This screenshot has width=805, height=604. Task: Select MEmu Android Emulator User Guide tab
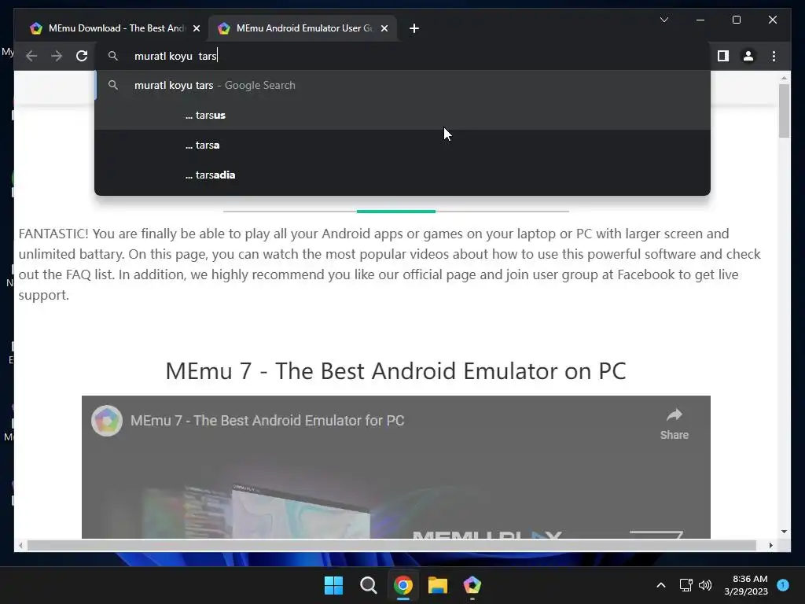click(x=303, y=28)
